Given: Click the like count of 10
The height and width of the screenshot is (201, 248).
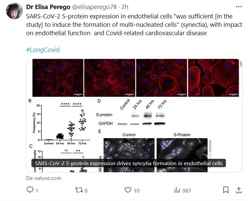Looking at the screenshot, I should 136,191.
